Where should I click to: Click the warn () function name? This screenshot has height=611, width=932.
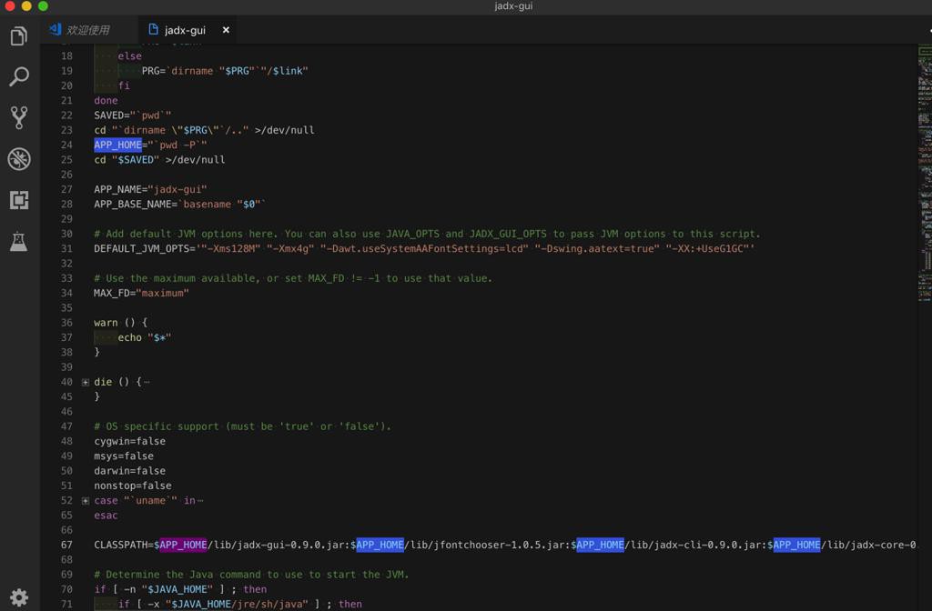(106, 323)
